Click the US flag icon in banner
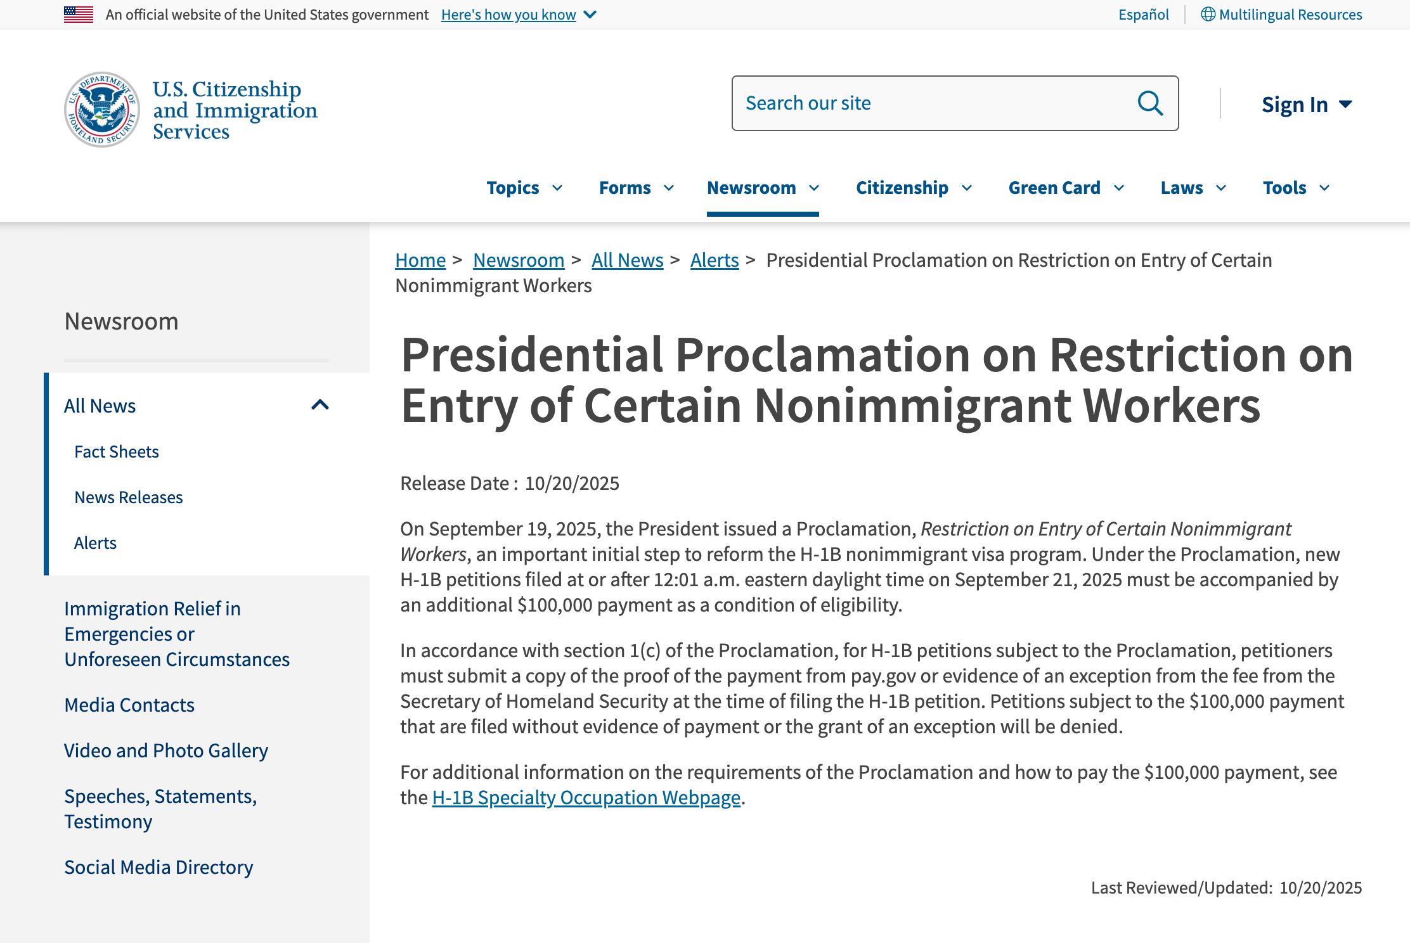This screenshot has width=1410, height=943. point(79,14)
